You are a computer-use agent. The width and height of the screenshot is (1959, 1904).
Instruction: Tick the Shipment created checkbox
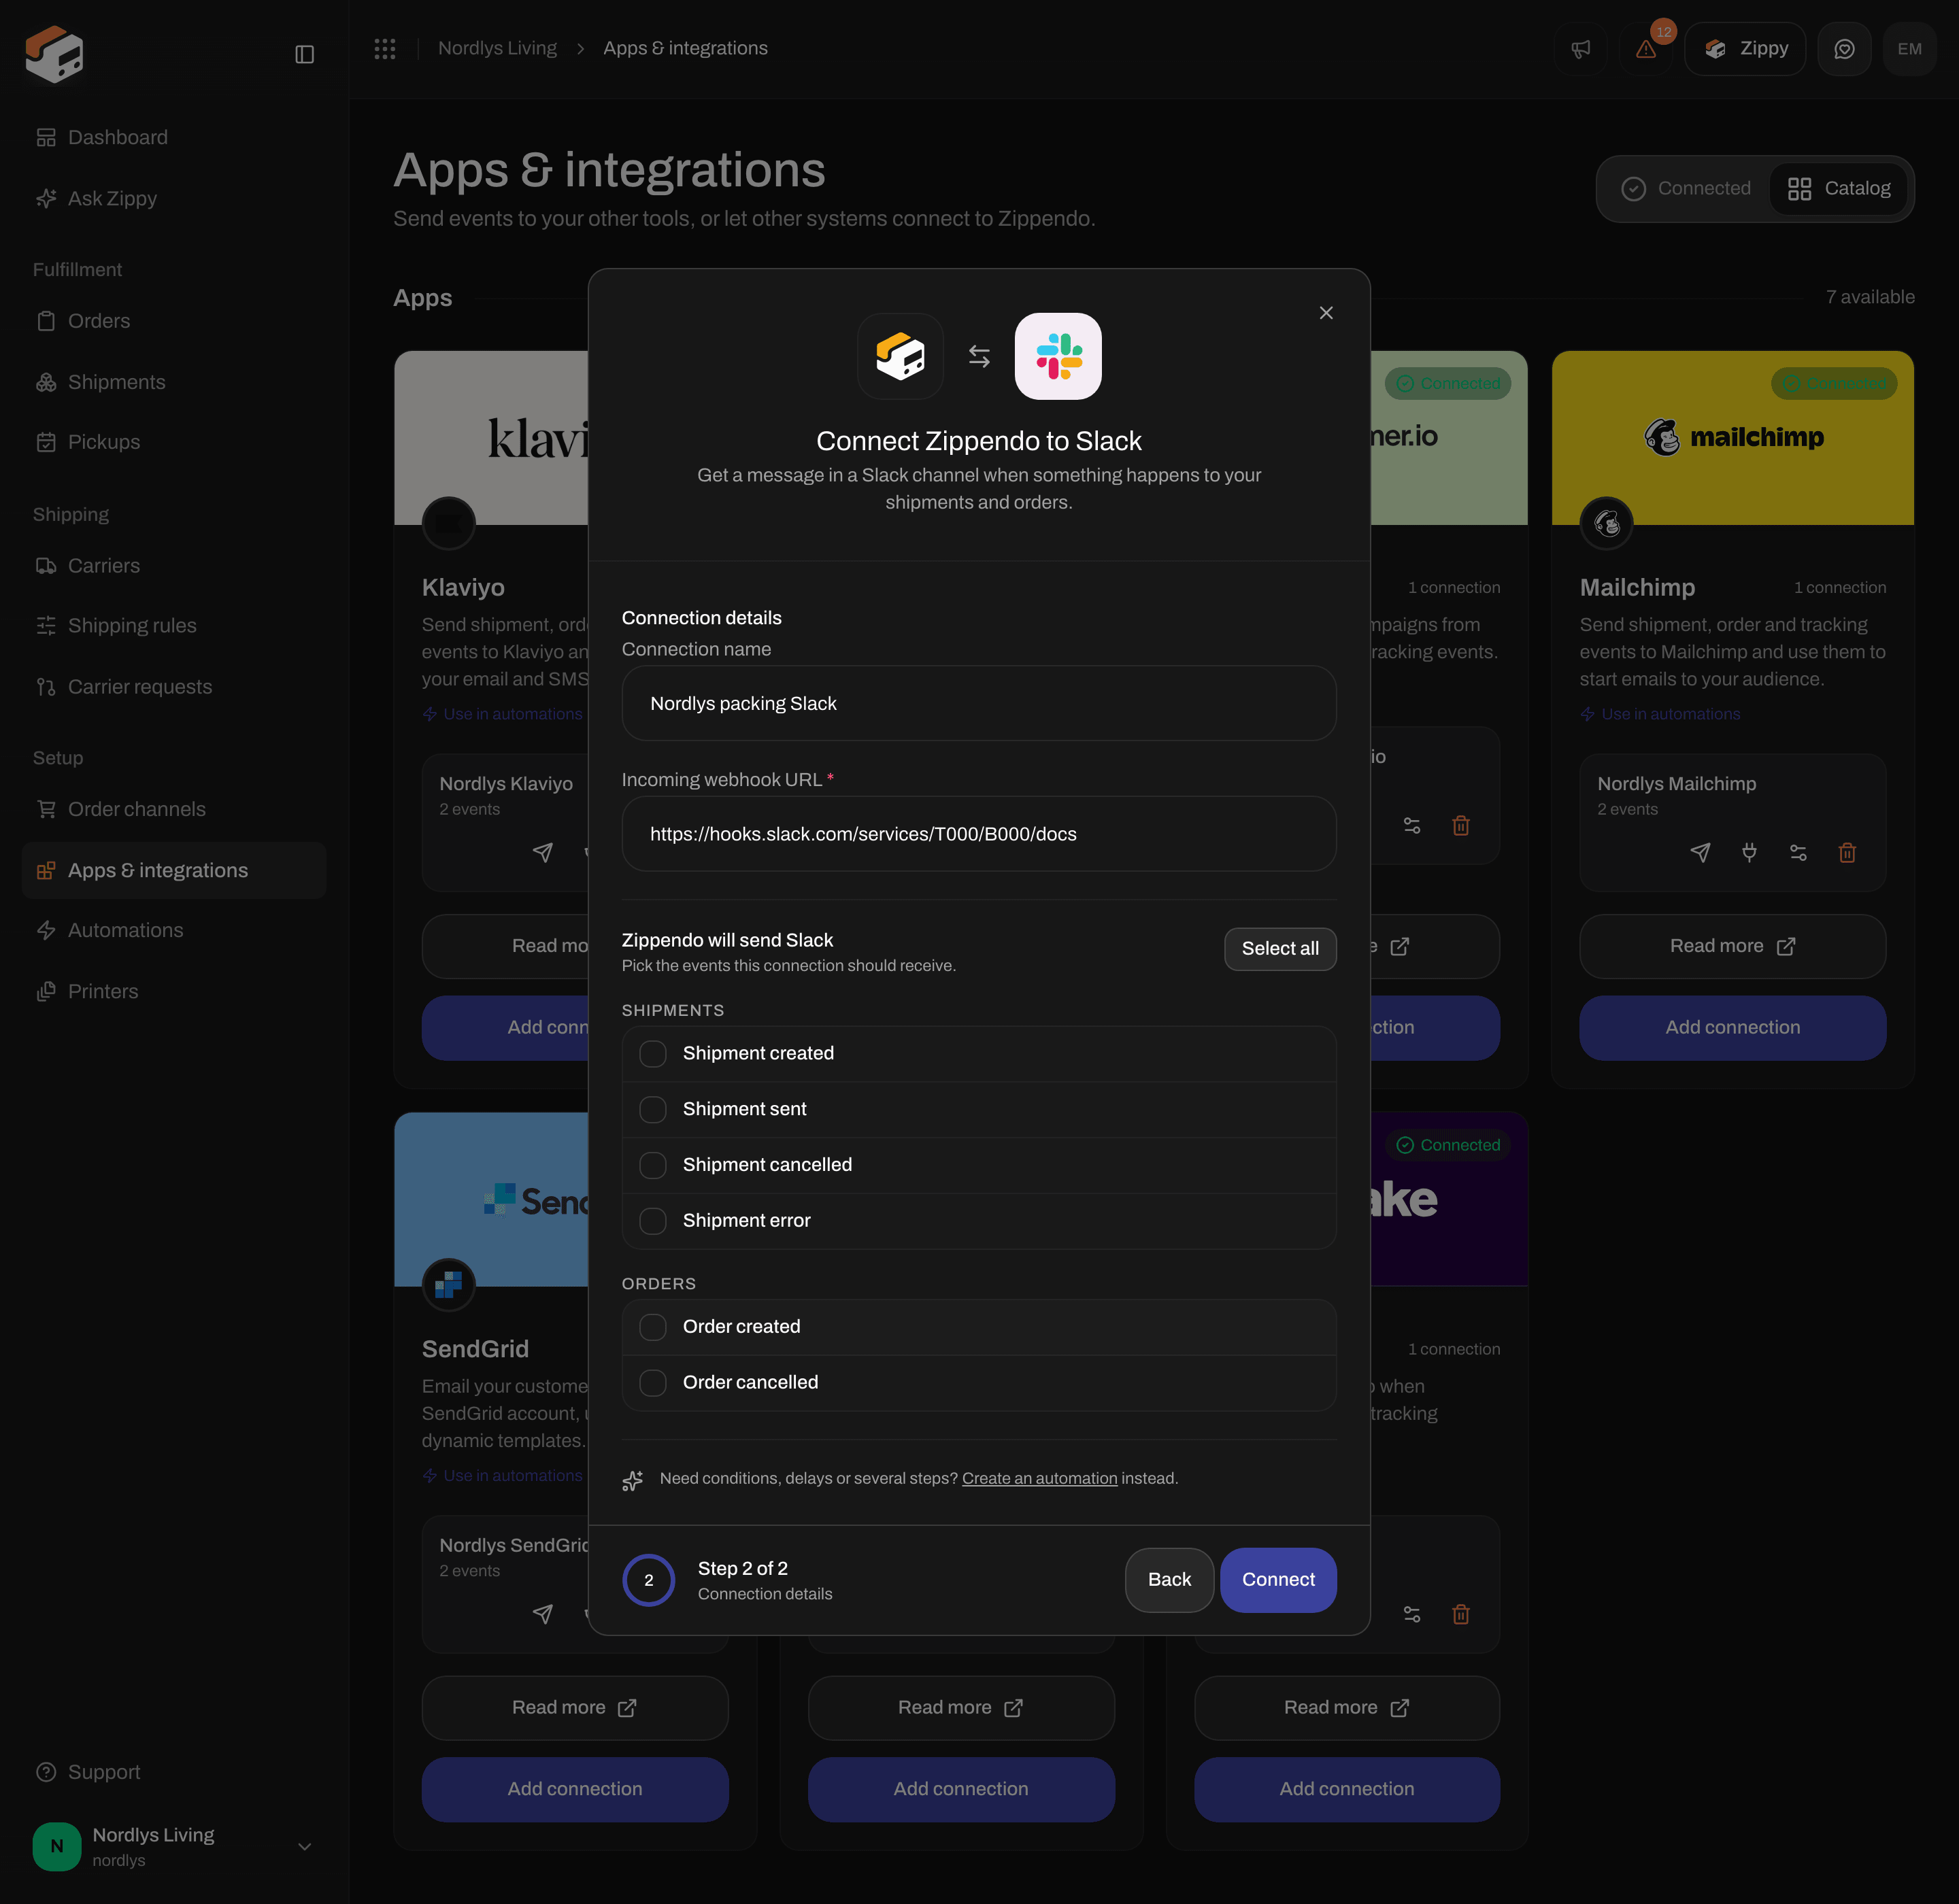coord(652,1054)
